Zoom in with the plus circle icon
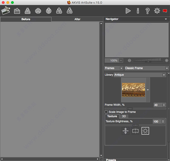The width and height of the screenshot is (170, 161). click(167, 61)
